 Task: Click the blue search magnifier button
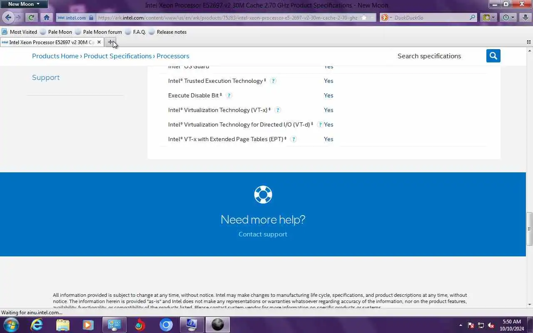493,56
